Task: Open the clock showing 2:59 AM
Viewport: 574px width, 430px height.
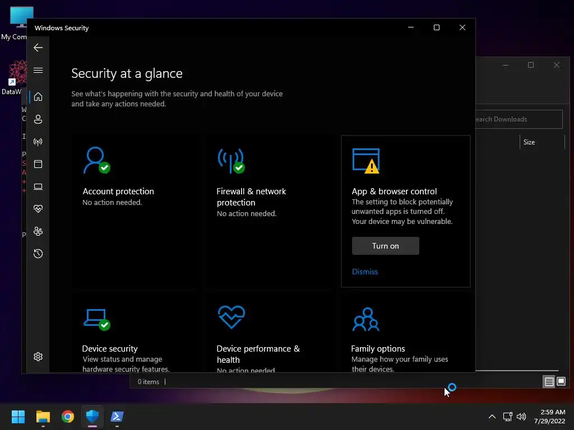Action: [x=549, y=417]
